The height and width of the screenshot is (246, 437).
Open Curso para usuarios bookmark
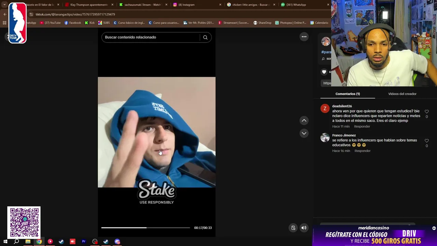[164, 23]
